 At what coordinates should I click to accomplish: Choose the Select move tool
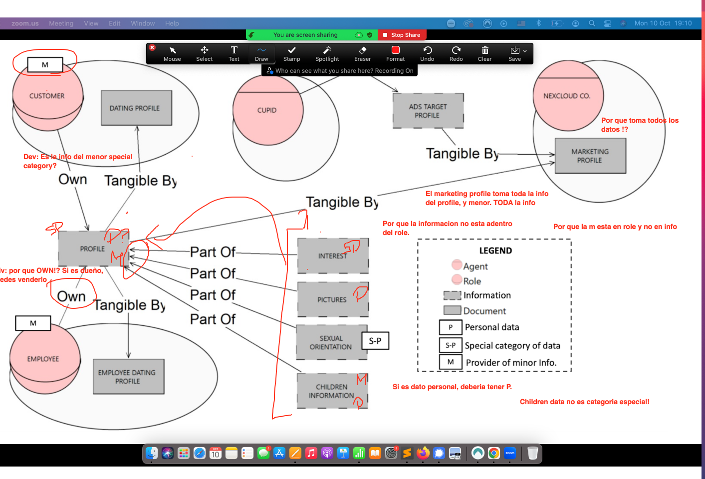[x=204, y=53]
